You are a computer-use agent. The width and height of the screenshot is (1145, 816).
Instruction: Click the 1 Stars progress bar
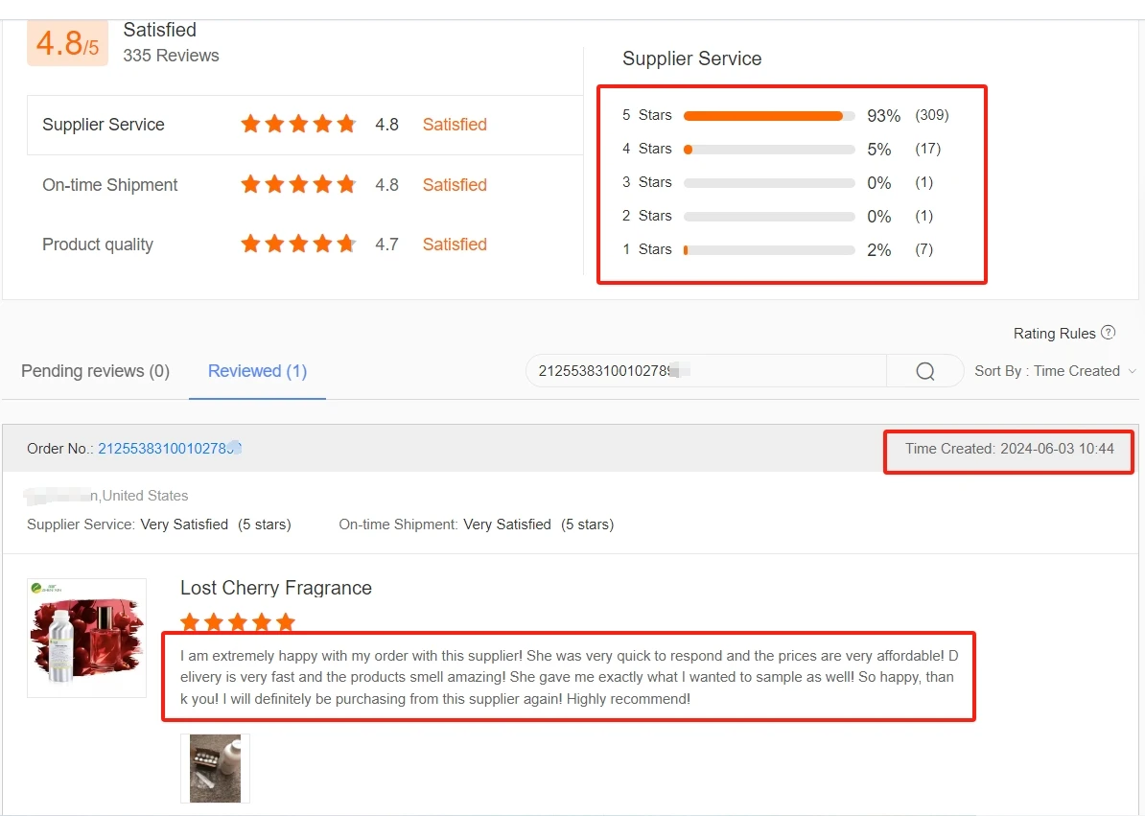click(768, 250)
